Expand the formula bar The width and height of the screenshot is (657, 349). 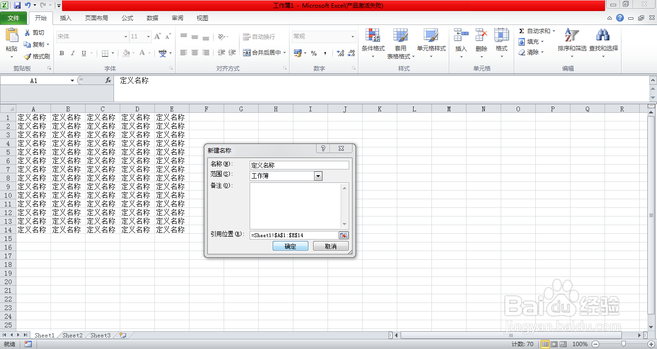coord(653,80)
